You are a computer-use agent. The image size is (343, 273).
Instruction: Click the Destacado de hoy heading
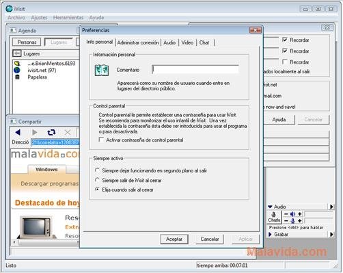tap(47, 203)
